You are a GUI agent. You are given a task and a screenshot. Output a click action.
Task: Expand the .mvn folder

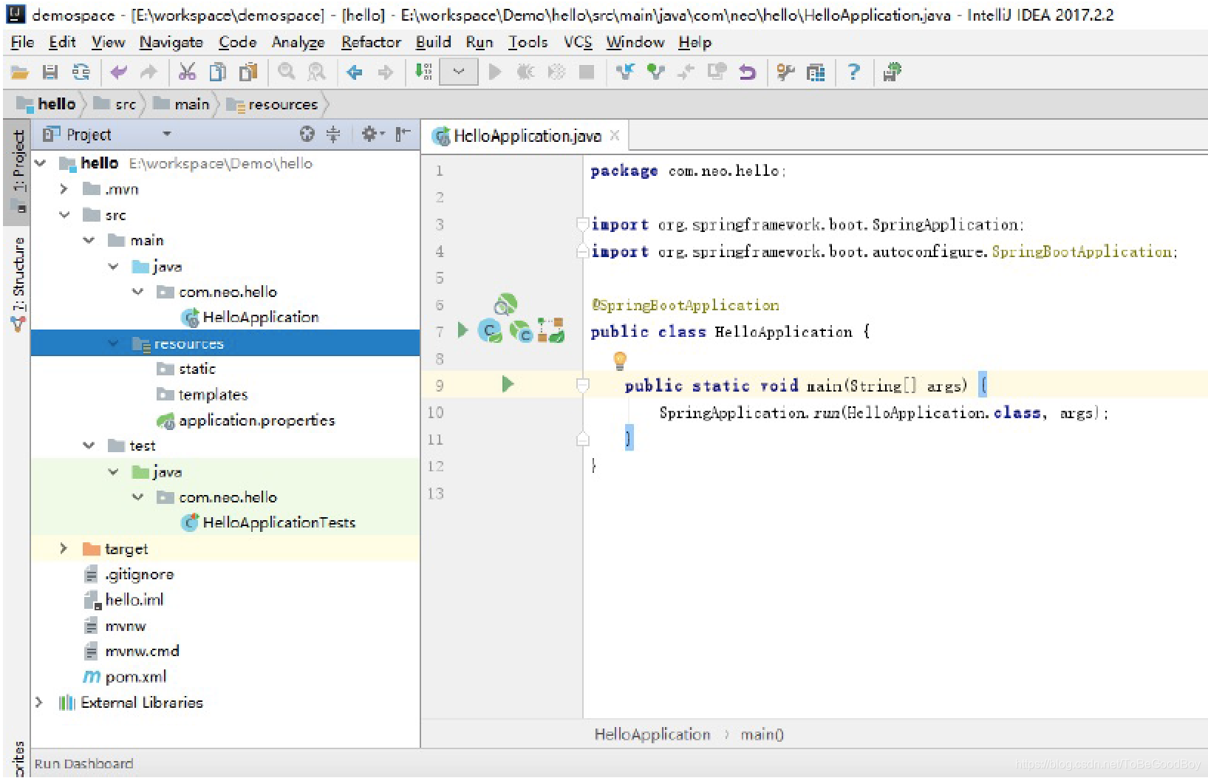pyautogui.click(x=64, y=189)
